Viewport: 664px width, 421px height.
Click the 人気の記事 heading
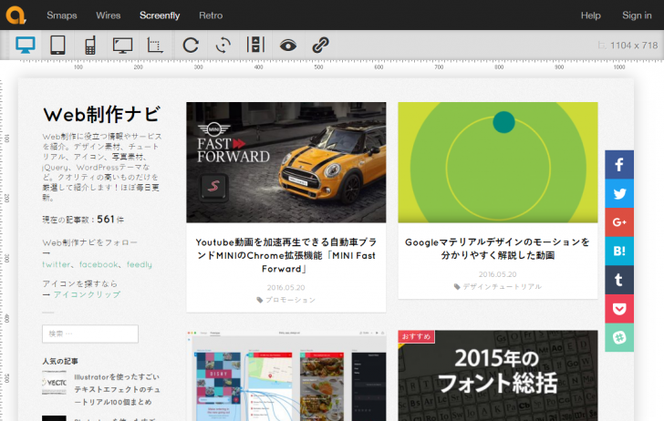pyautogui.click(x=60, y=362)
